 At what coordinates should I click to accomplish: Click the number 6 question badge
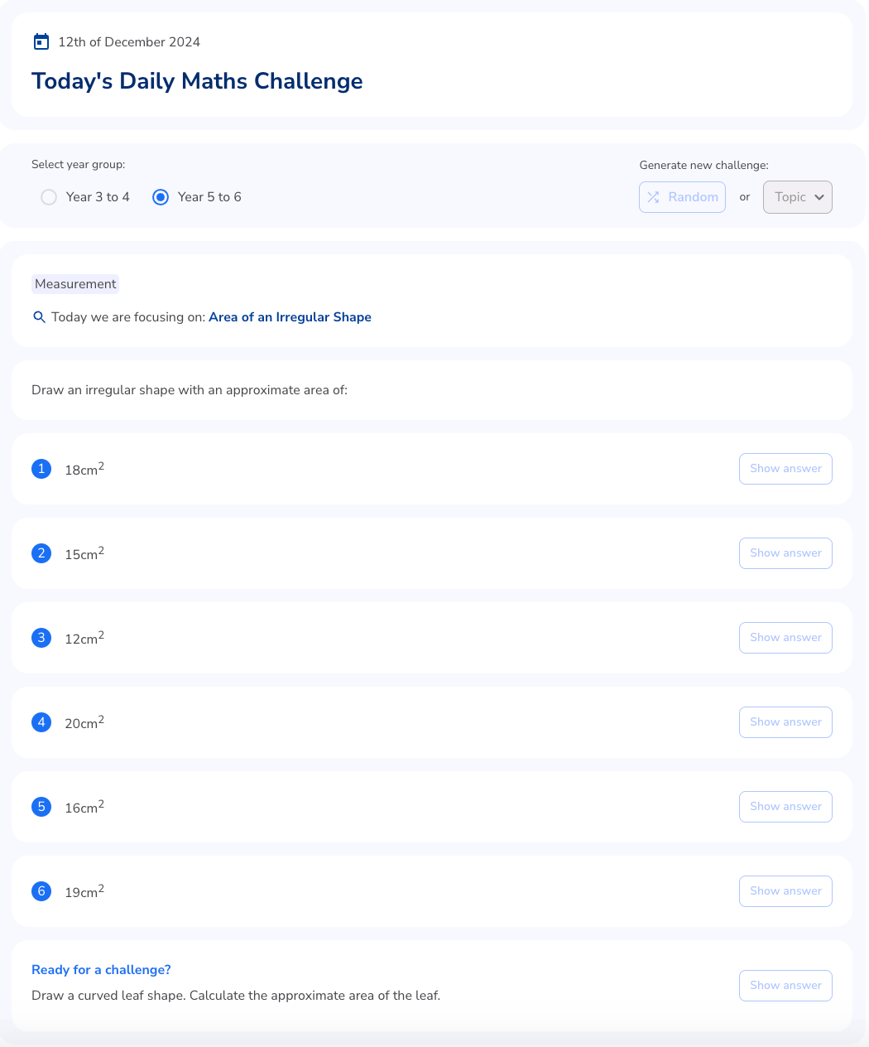41,891
